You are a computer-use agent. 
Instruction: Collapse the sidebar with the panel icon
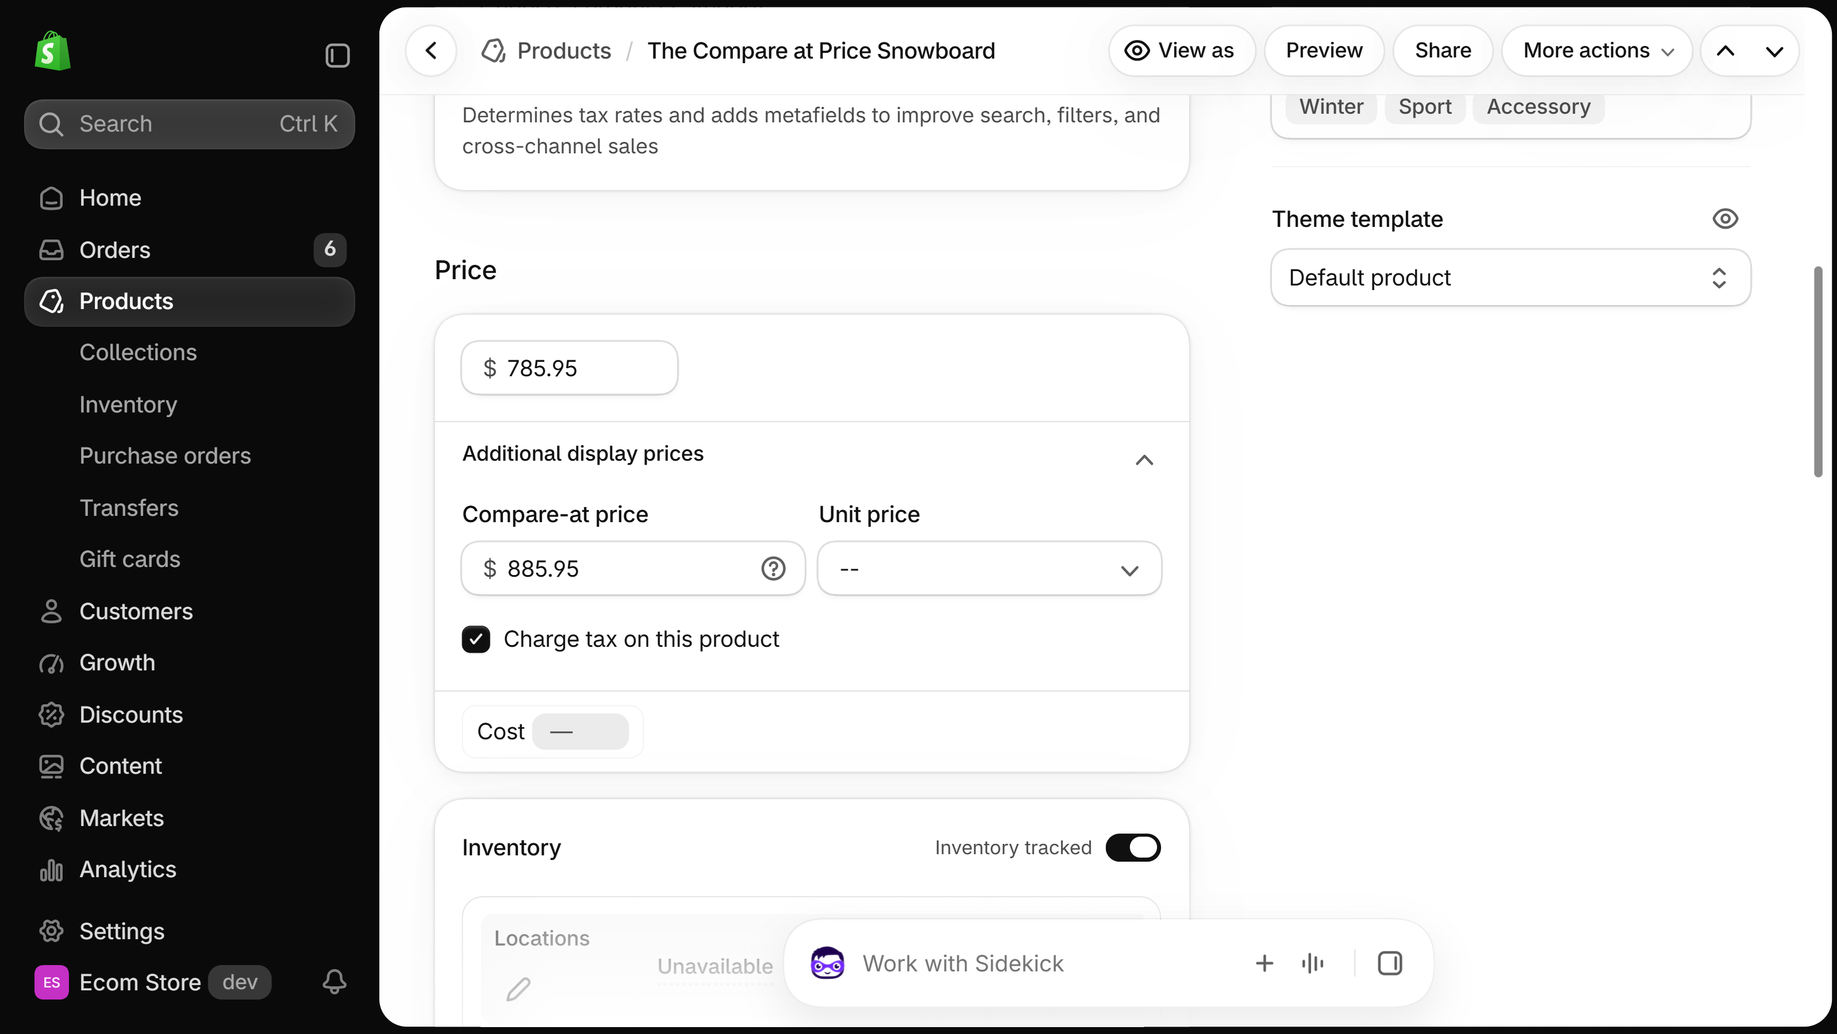(x=337, y=56)
